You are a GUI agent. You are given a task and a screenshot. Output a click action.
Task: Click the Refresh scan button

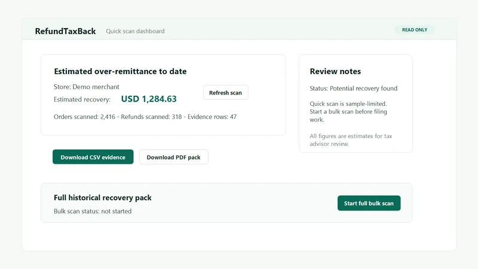(x=226, y=93)
